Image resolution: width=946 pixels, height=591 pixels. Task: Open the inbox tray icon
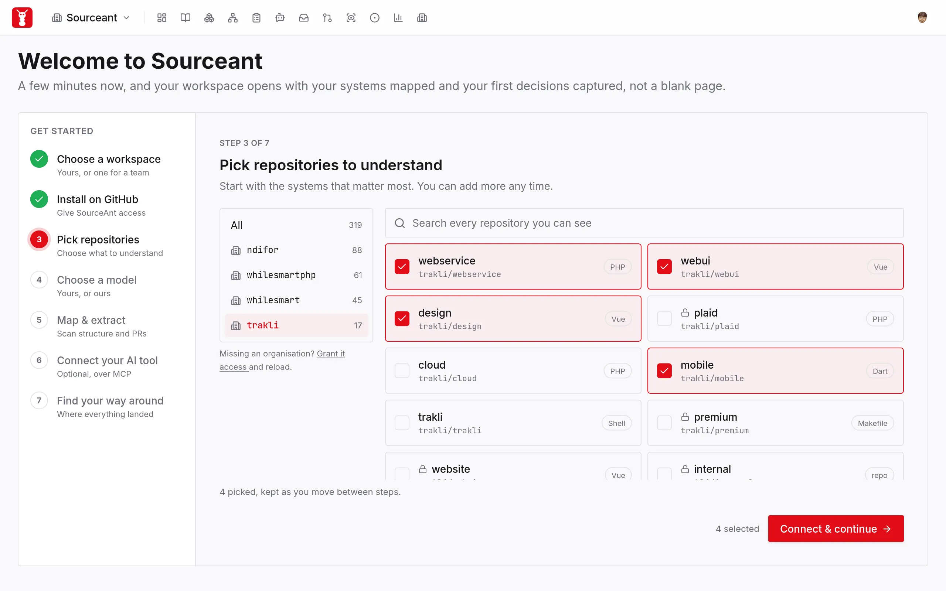coord(304,18)
